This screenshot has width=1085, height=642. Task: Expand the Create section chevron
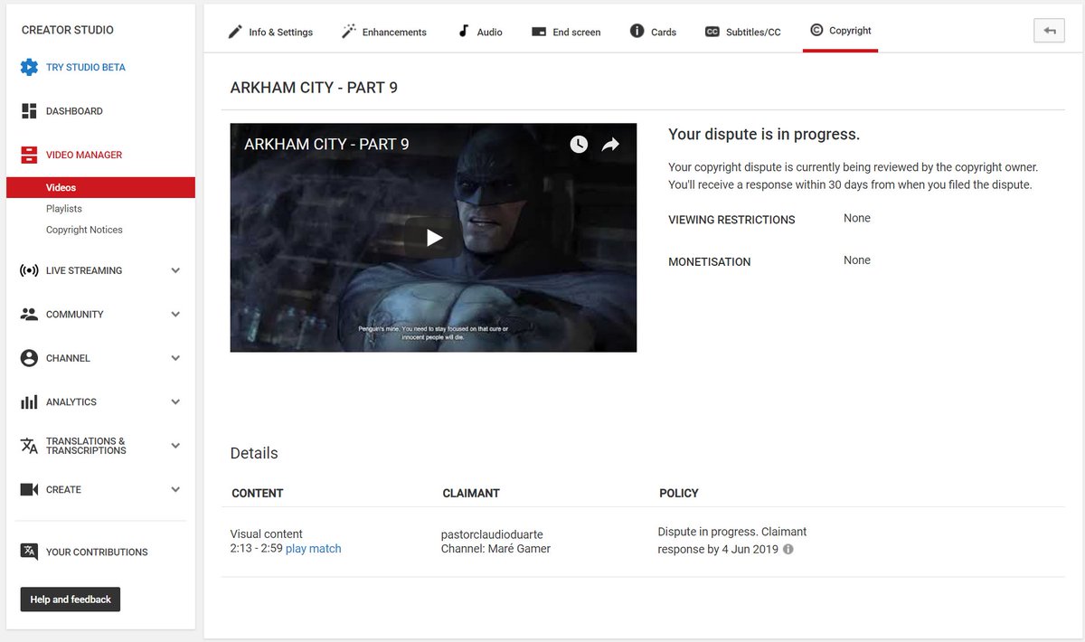(175, 489)
